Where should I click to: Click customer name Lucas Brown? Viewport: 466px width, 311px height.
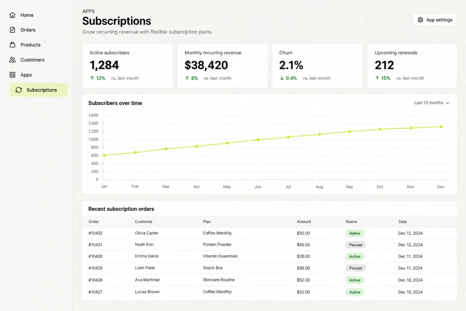(147, 292)
